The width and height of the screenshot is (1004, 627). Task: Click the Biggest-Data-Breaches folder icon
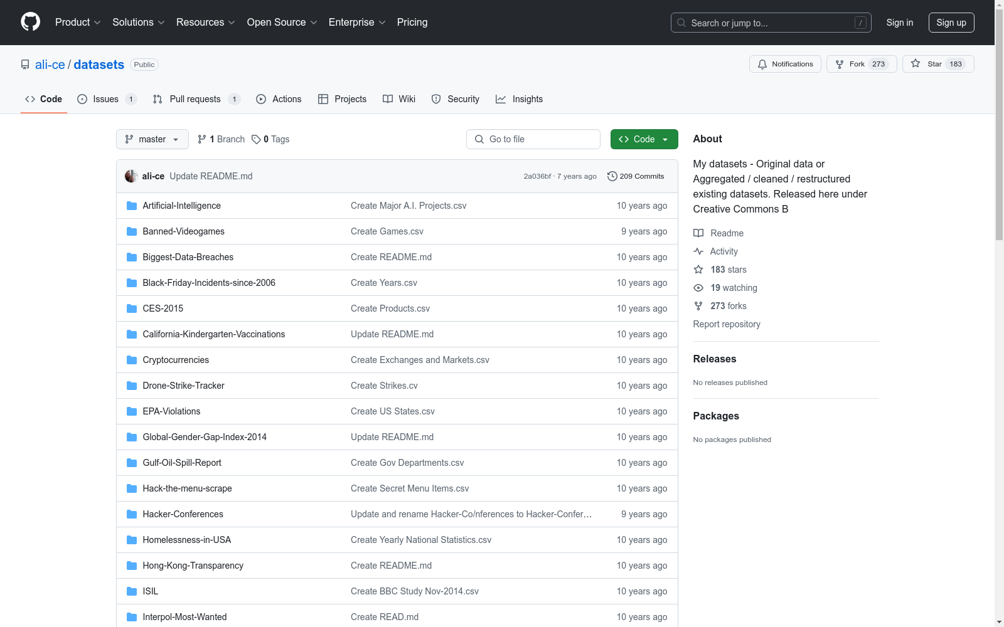point(132,257)
